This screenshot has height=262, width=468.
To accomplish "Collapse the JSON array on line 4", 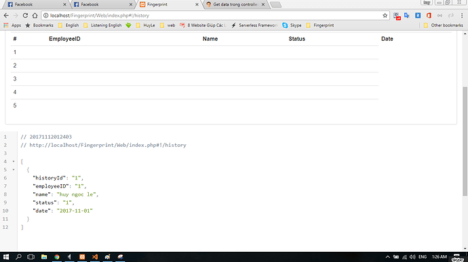I will tap(14, 162).
